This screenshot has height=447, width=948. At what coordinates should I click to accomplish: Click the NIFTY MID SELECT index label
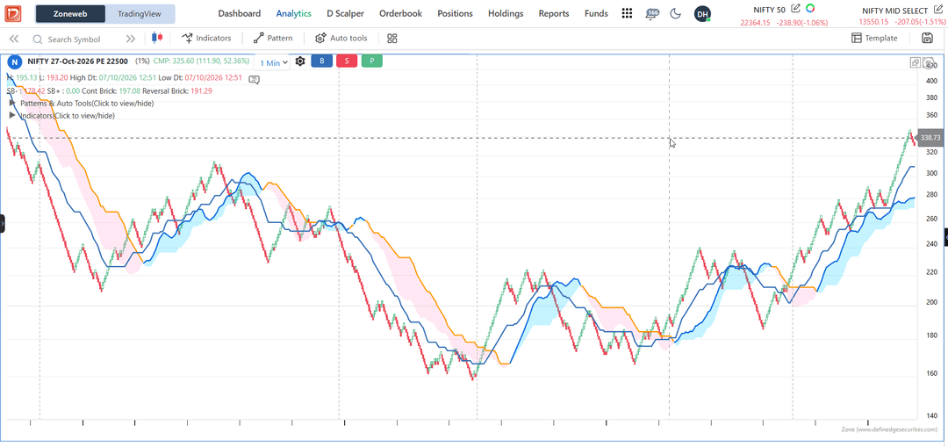[x=894, y=11]
